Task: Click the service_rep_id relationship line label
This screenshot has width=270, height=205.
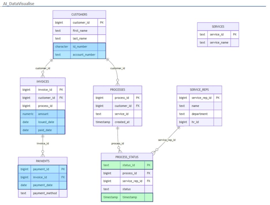Action: tap(167, 140)
